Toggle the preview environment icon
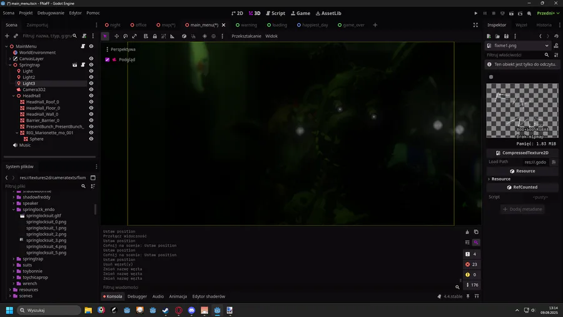 pyautogui.click(x=214, y=36)
